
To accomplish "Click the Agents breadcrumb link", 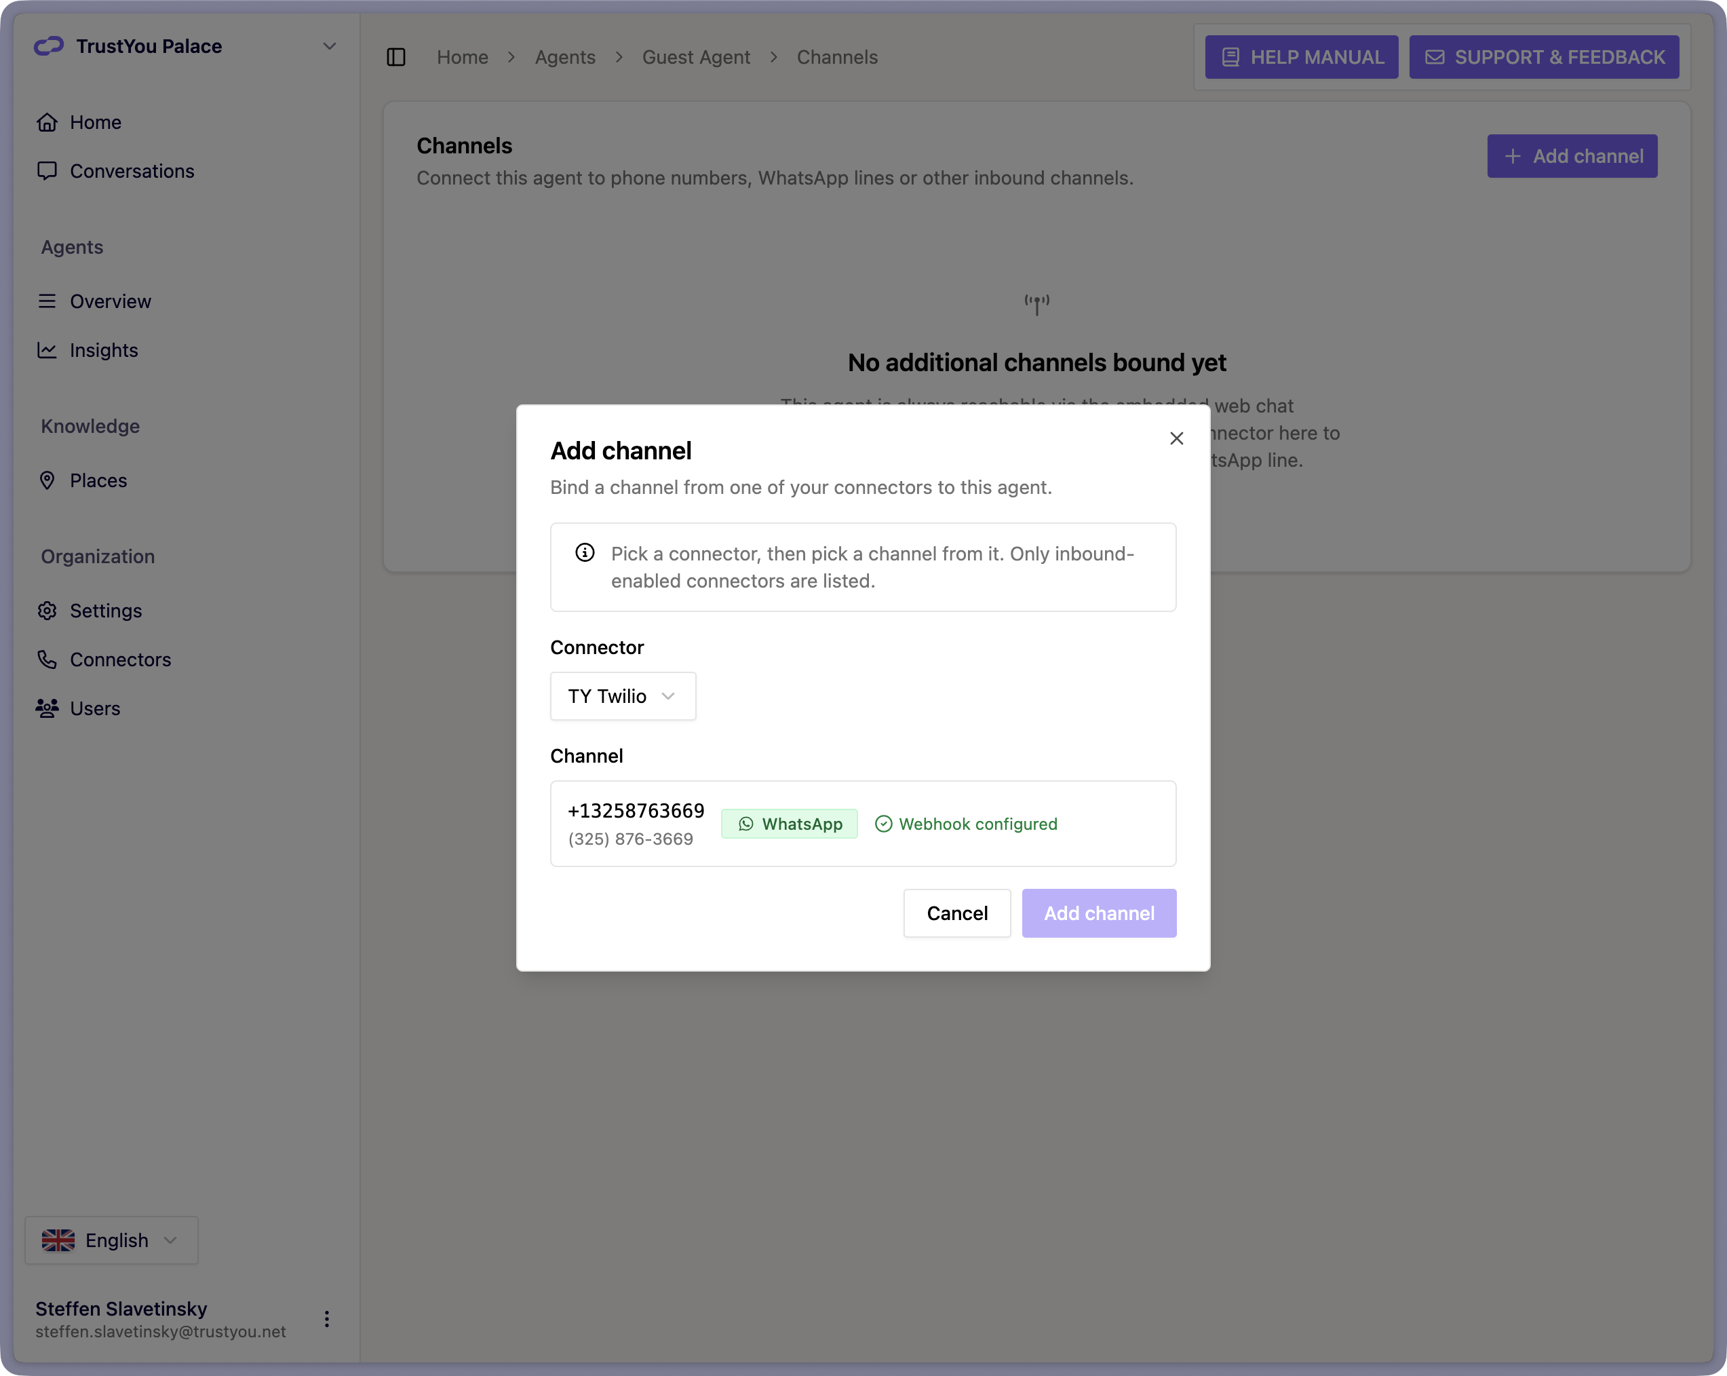I will pos(566,57).
